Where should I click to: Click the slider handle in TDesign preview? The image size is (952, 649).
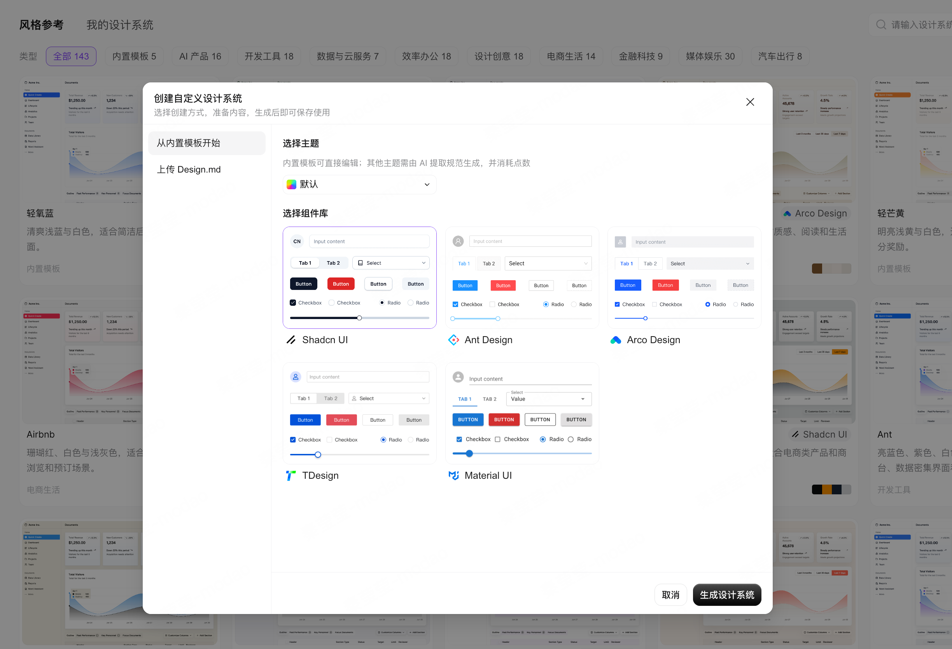[x=318, y=455]
